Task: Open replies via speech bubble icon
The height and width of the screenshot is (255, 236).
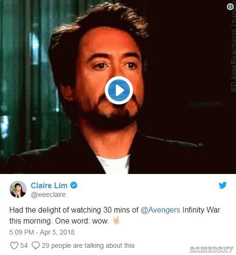Action: [36, 245]
